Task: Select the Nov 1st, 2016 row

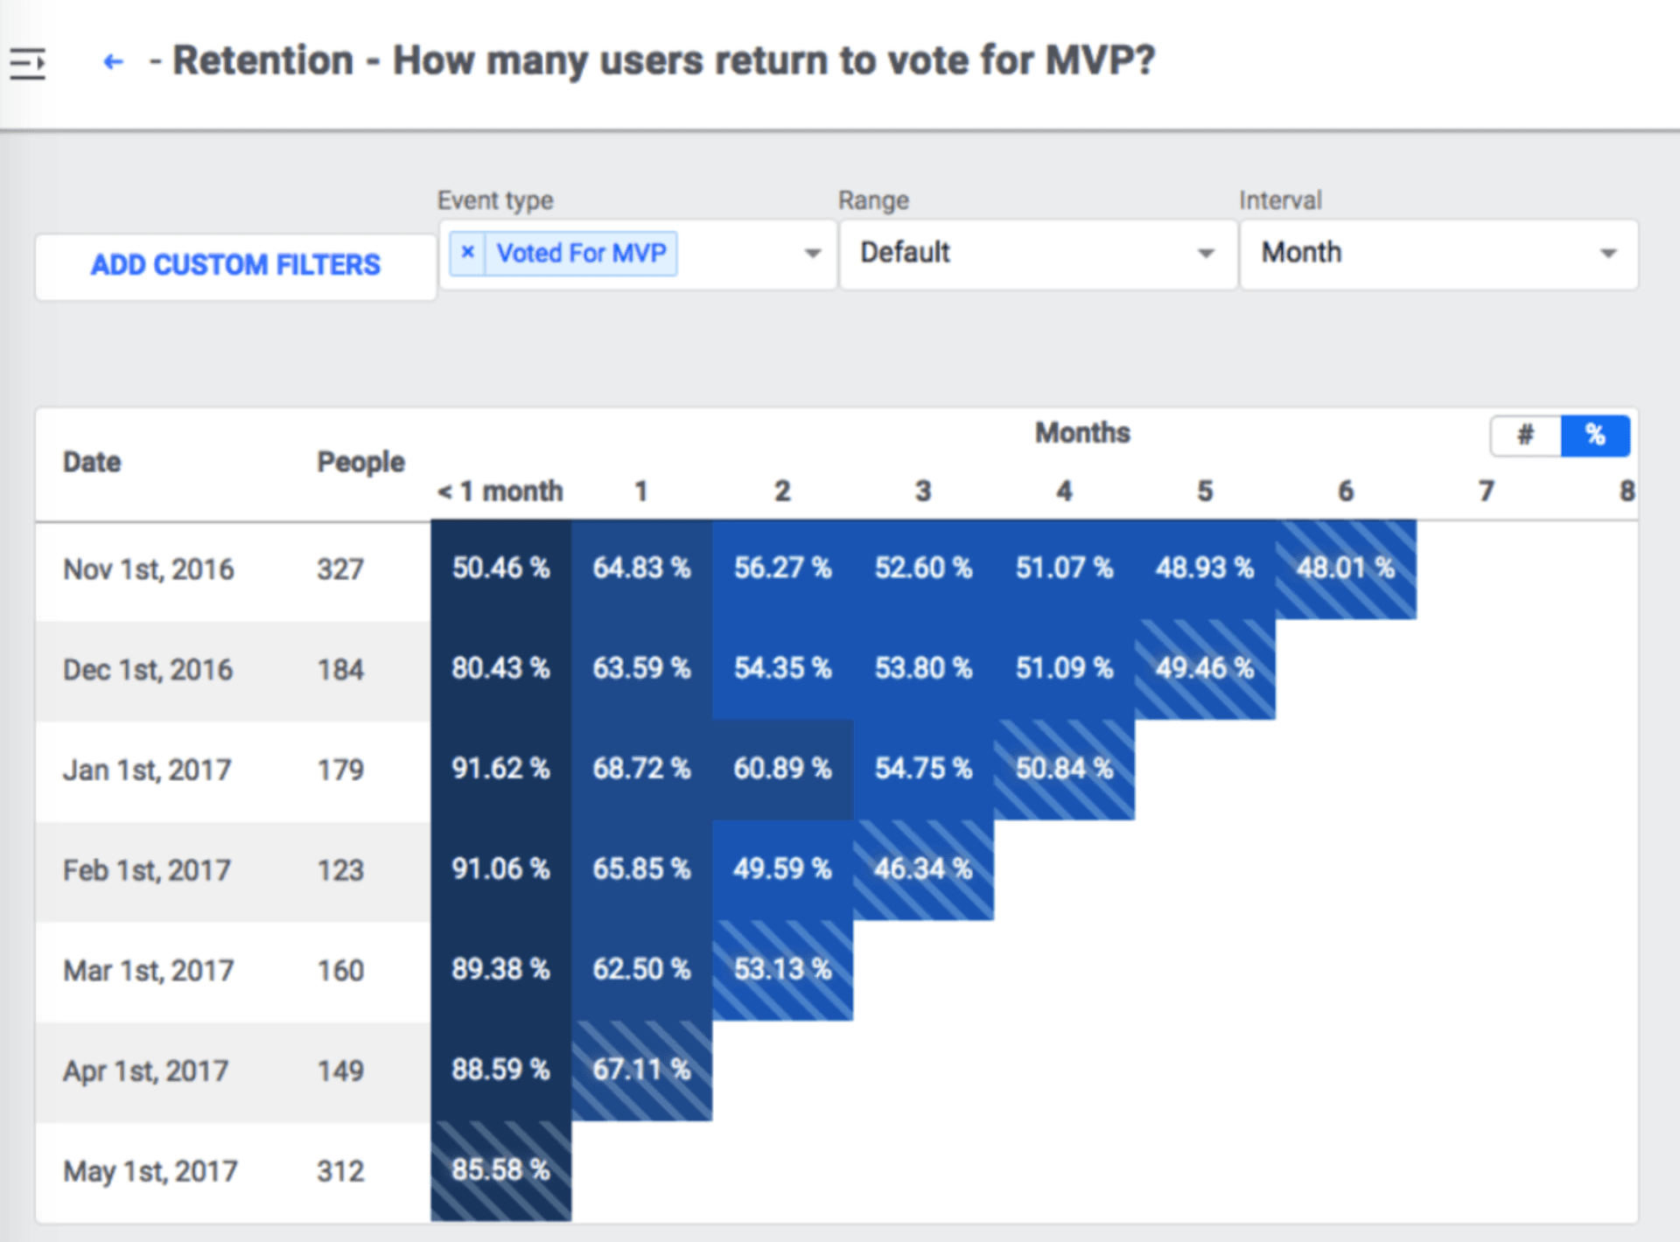Action: [149, 569]
